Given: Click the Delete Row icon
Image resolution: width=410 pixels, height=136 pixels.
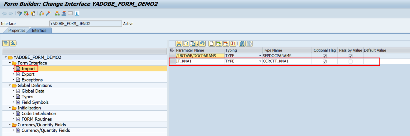Looking at the screenshot, I should click(x=226, y=44).
